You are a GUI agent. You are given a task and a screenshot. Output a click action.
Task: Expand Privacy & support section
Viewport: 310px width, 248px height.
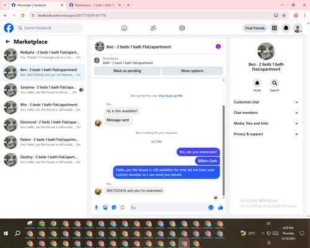pyautogui.click(x=266, y=134)
